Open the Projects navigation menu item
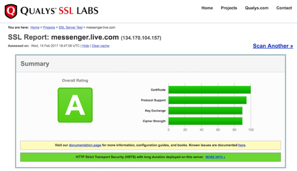Image resolution: width=297 pixels, height=171 pixels. 229,8
